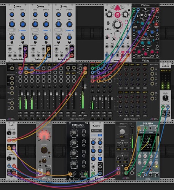The height and width of the screenshot is (190, 174).
Task: Open the Classic waveform selector on Saws Oct 2
Action: point(23,30)
